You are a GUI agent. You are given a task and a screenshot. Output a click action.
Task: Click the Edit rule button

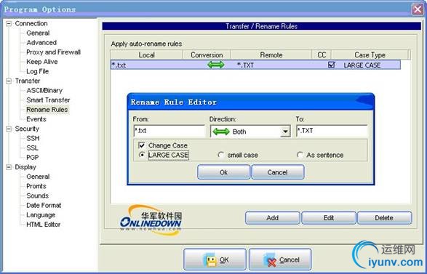click(328, 218)
